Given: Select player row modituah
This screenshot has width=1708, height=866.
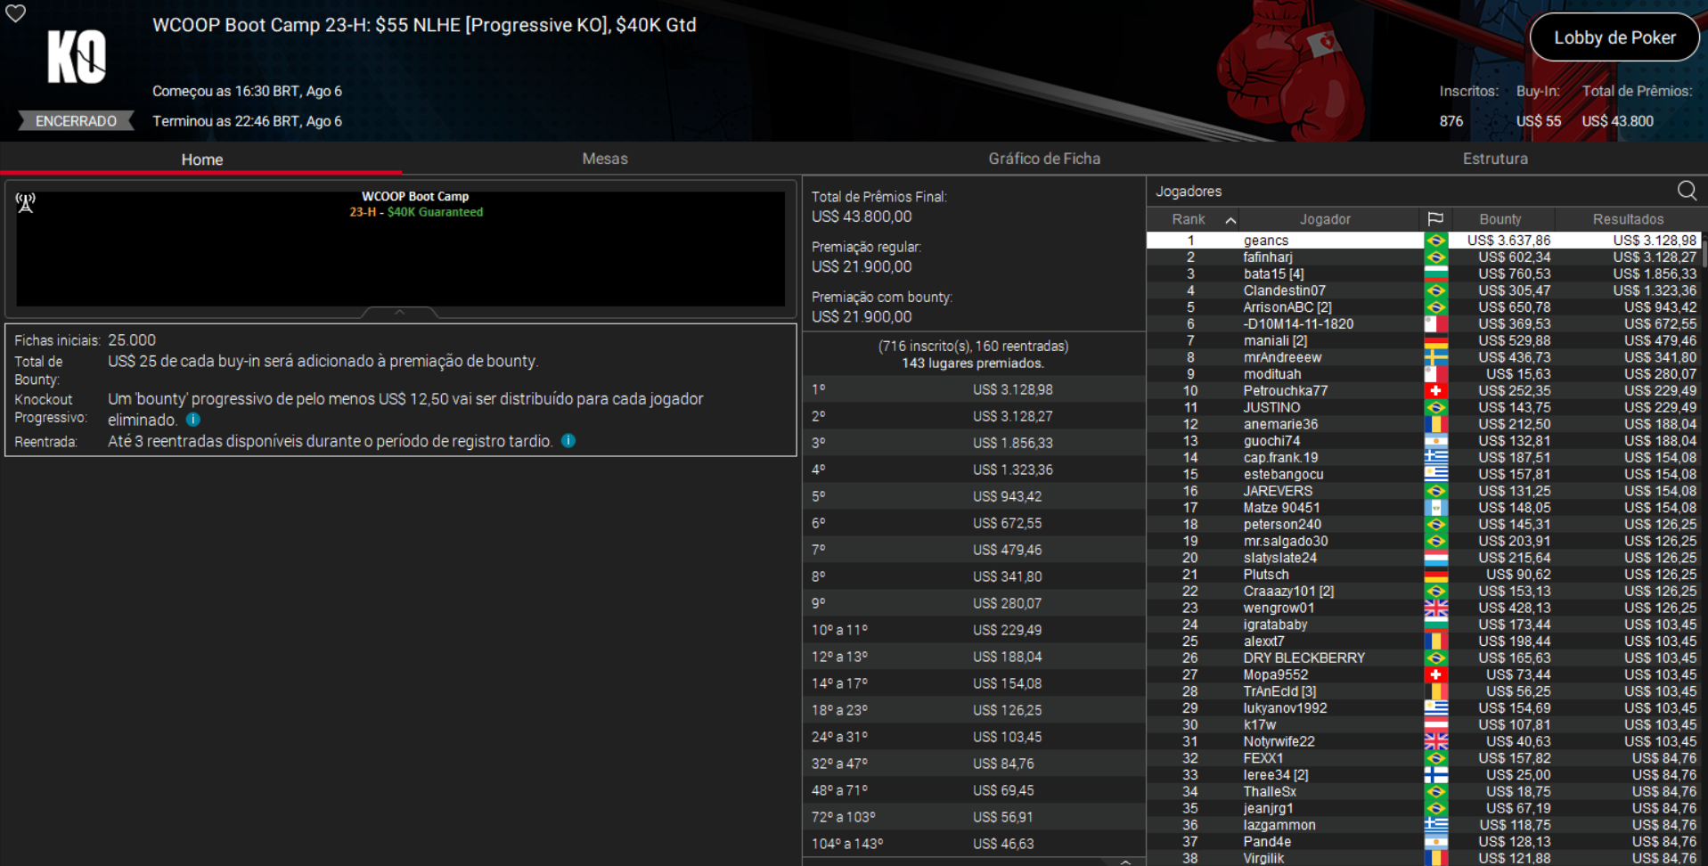Looking at the screenshot, I should (x=1424, y=374).
